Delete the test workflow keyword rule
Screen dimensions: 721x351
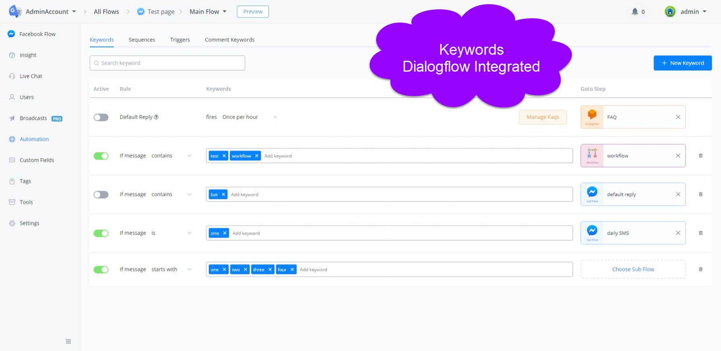click(700, 156)
